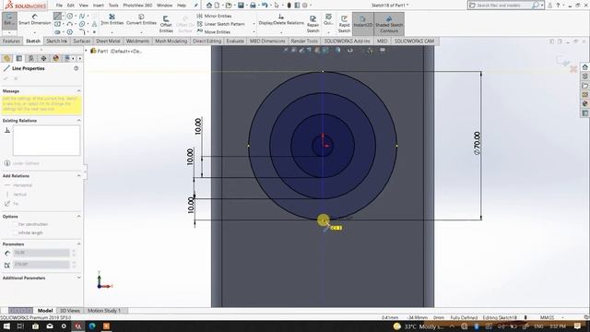Open the PhotoView 360 menu
Viewport: 590px width, 332px height.
coord(137,6)
